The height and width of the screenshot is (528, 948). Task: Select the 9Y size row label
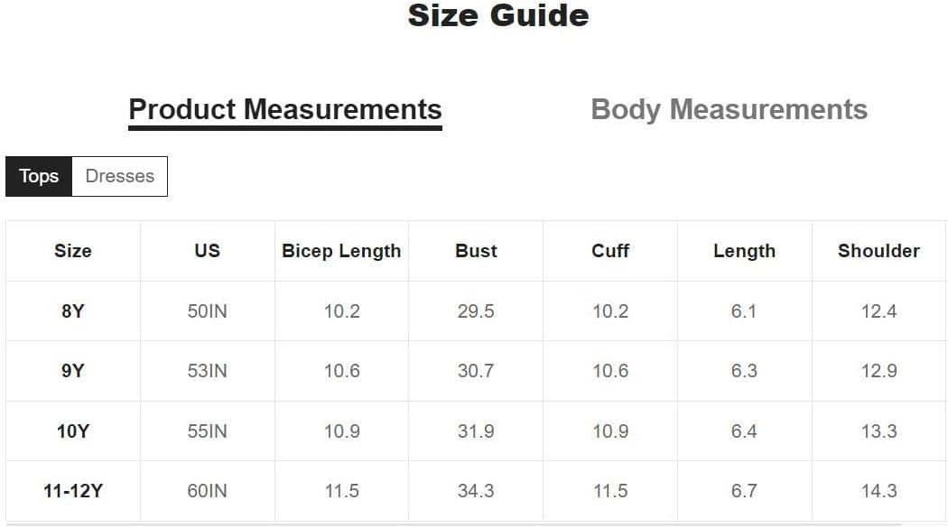point(73,371)
